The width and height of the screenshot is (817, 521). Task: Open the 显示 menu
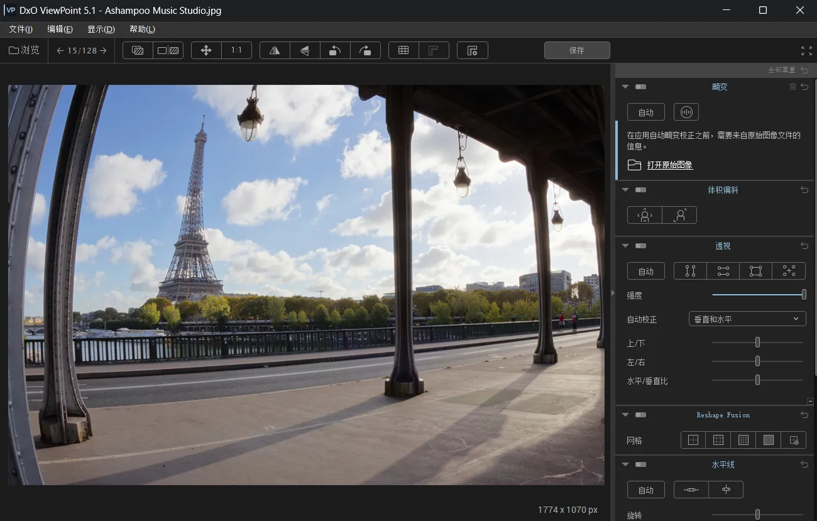point(101,30)
